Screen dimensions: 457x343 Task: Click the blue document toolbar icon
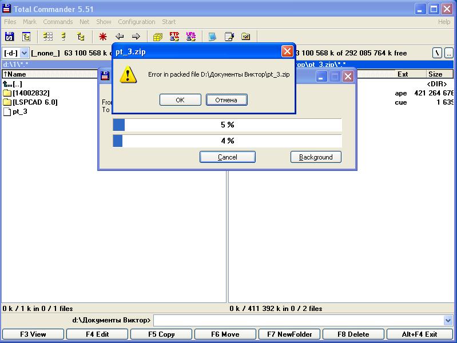click(212, 37)
